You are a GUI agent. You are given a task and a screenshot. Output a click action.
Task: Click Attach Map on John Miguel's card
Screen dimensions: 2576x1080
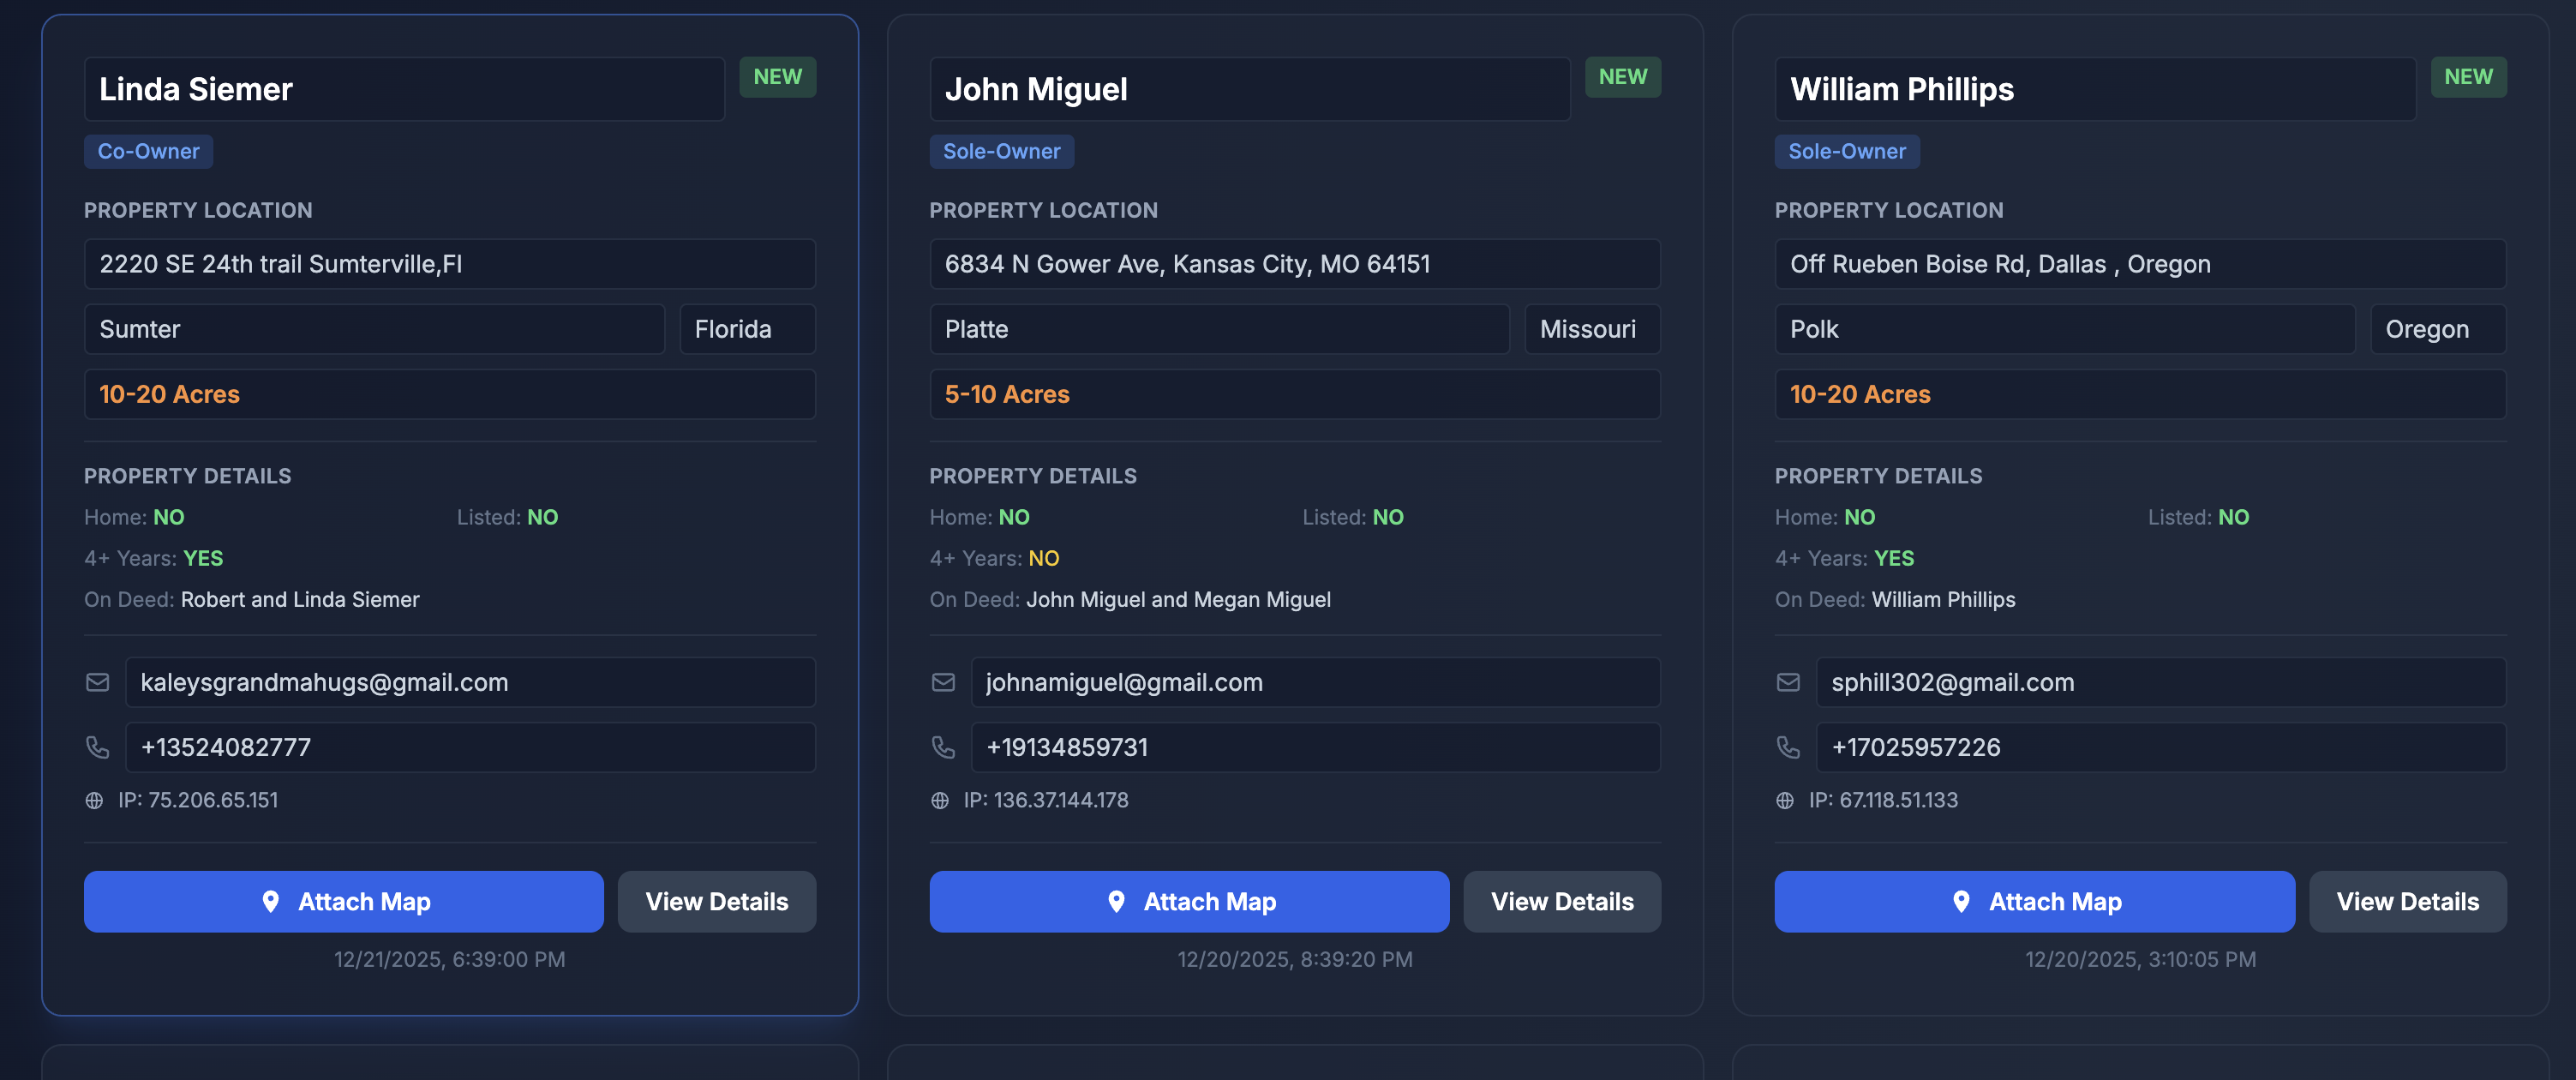click(x=1188, y=901)
